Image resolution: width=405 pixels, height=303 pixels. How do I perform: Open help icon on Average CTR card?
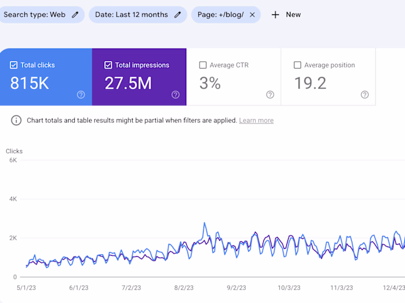(x=270, y=95)
